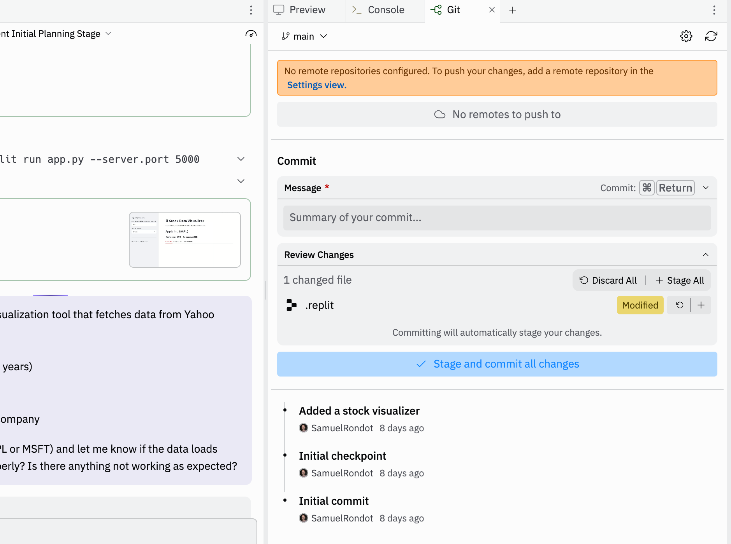Expand the collapsed entry below the run command
The height and width of the screenshot is (544, 731).
pos(241,181)
